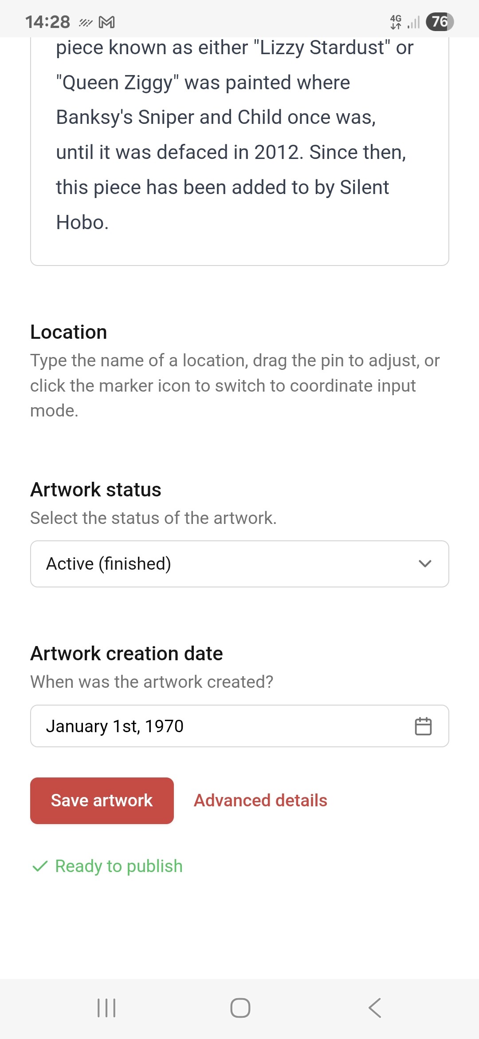479x1039 pixels.
Task: Open the Advanced details link
Action: pos(260,801)
